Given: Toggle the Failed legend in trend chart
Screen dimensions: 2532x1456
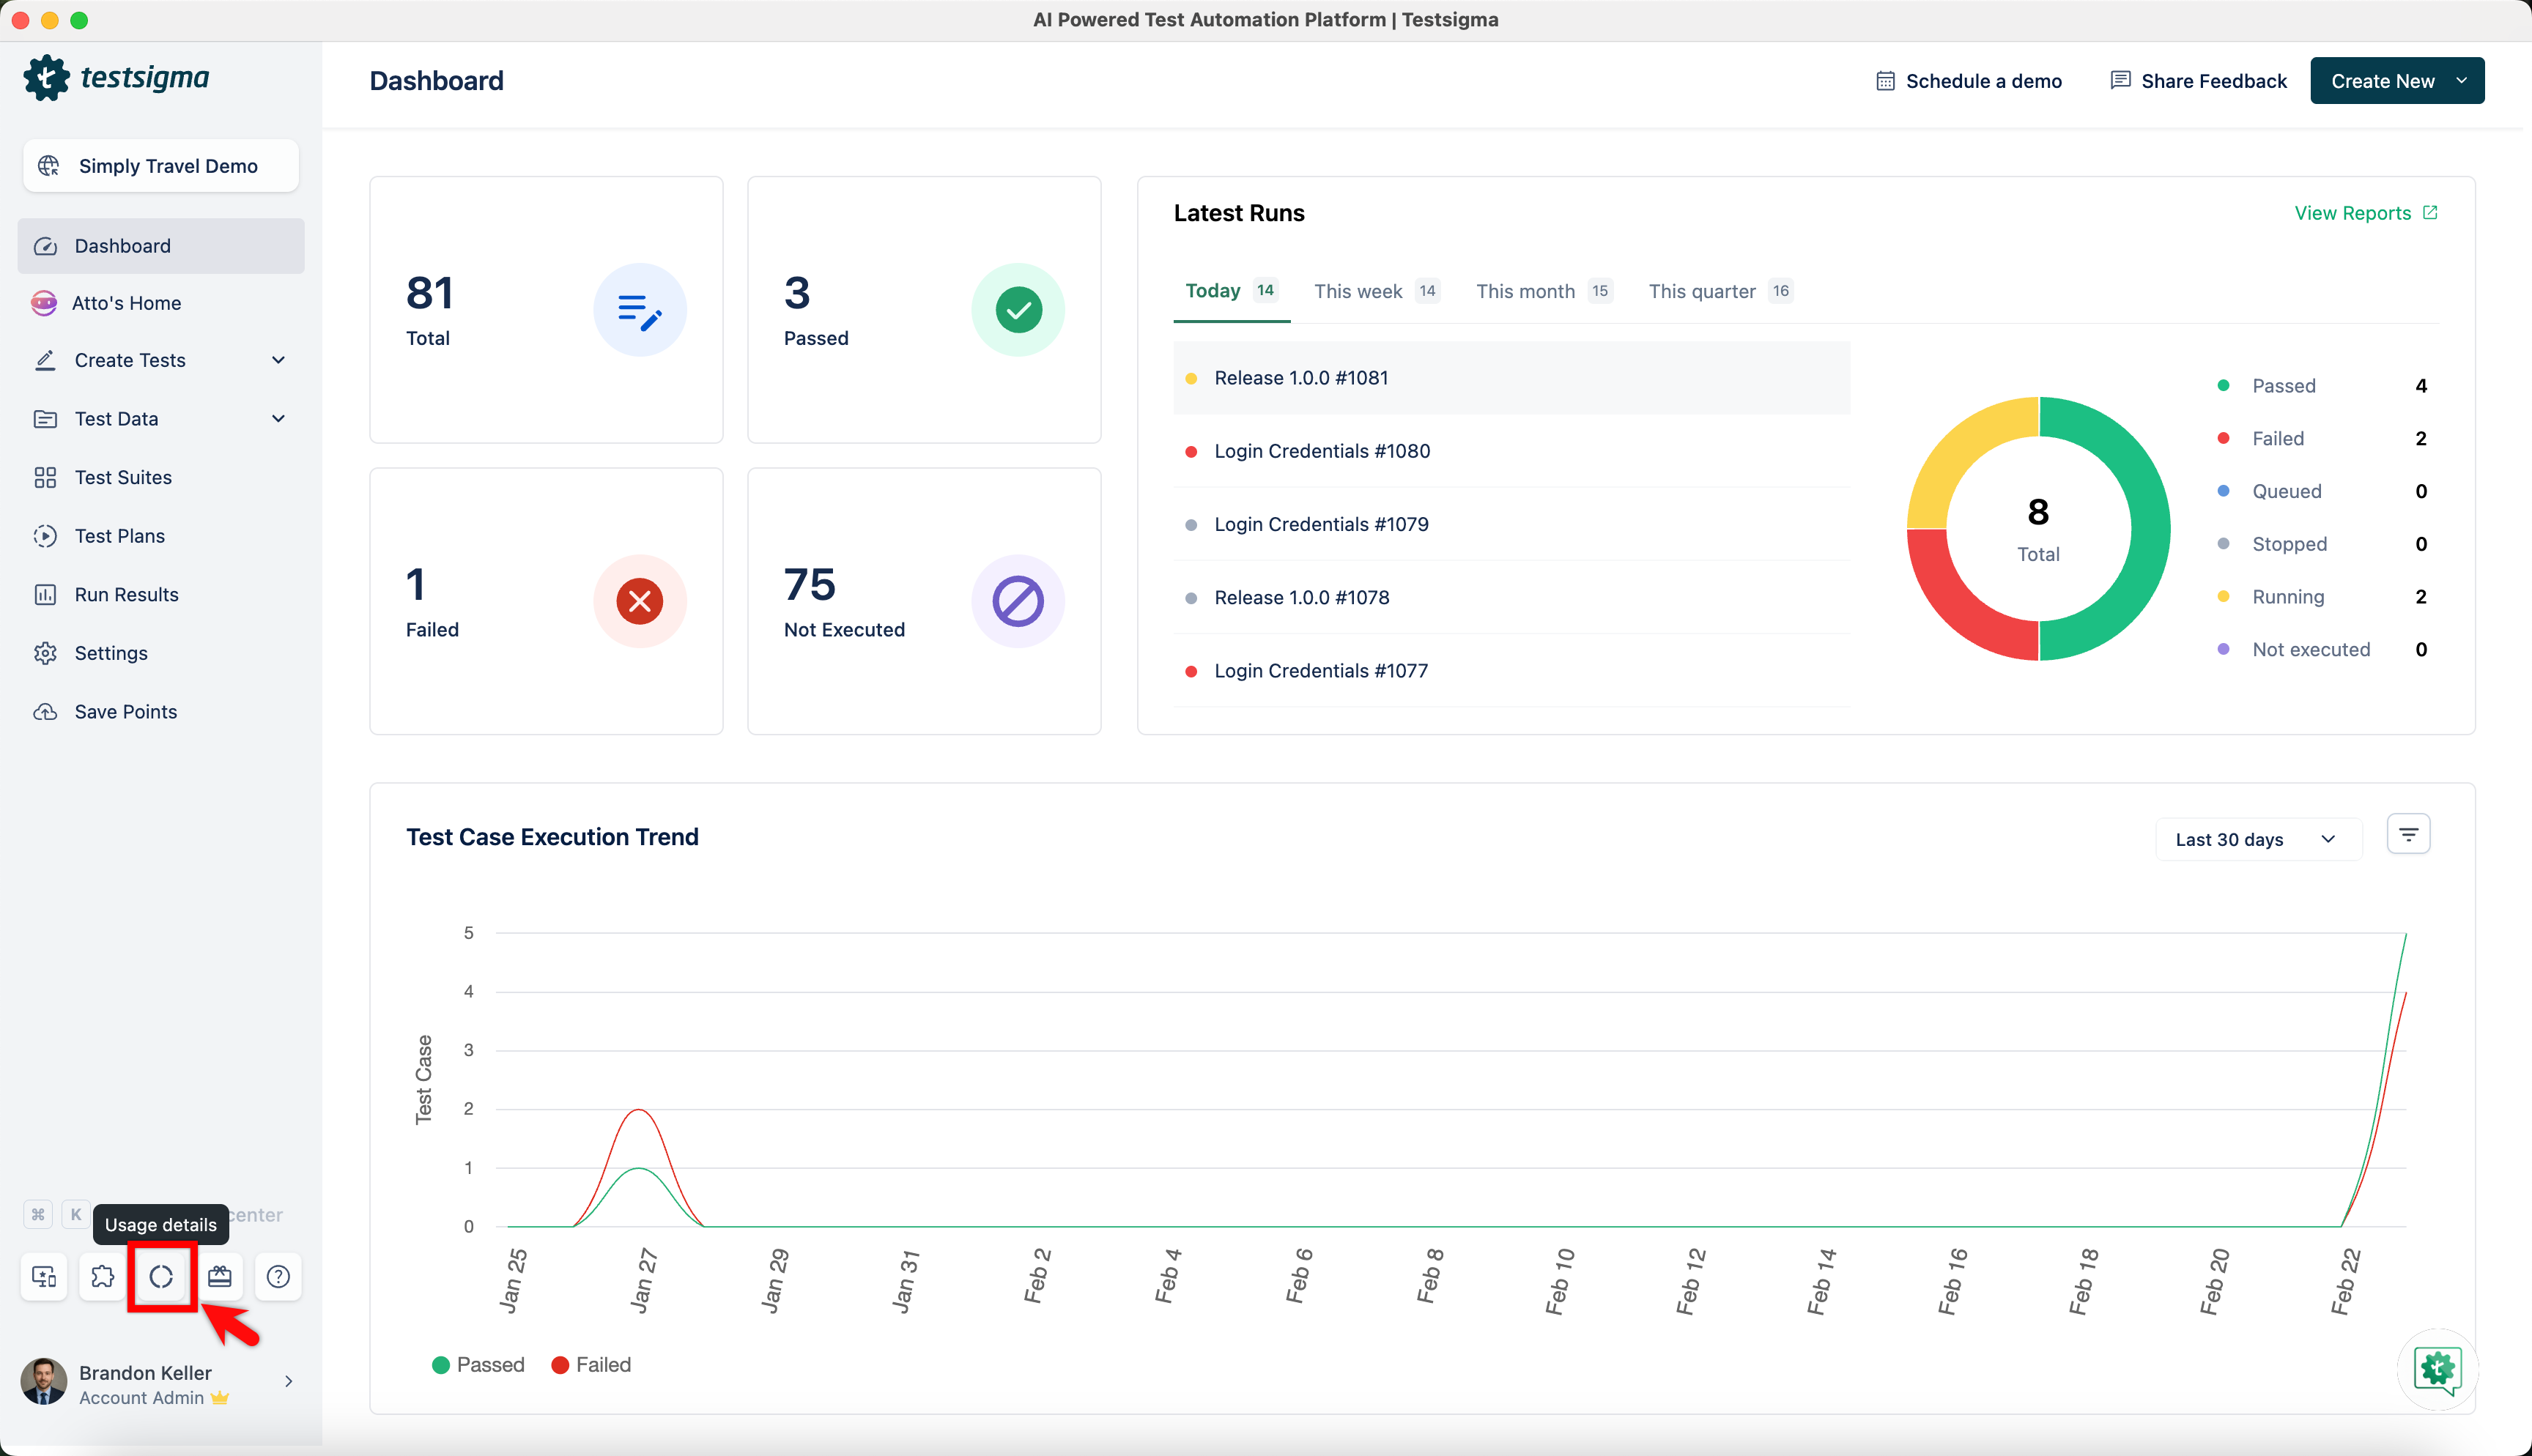Looking at the screenshot, I should click(x=591, y=1364).
